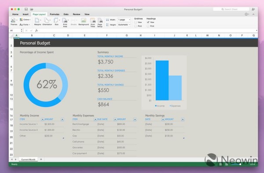Select the Income bar in chart
The image size is (264, 173).
162,80
